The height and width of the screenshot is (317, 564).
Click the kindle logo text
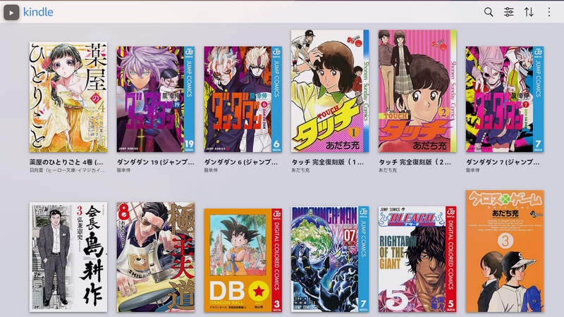click(38, 12)
